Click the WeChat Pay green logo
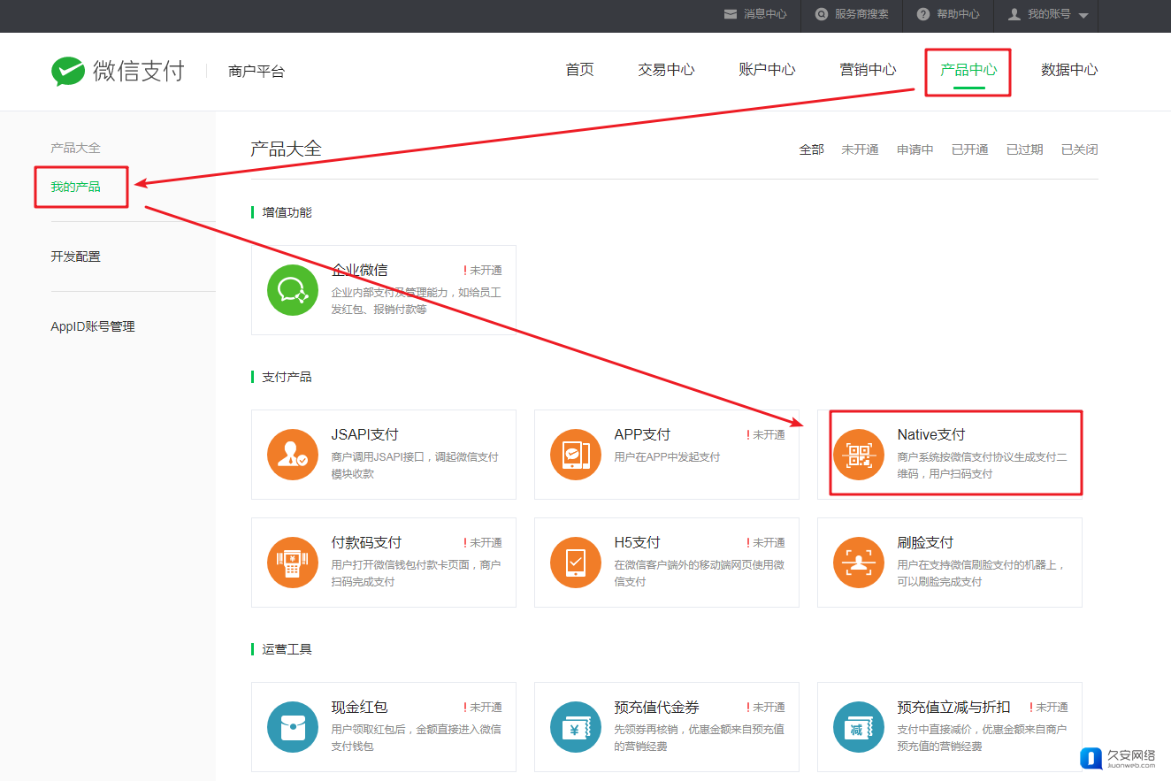The width and height of the screenshot is (1171, 781). [68, 71]
